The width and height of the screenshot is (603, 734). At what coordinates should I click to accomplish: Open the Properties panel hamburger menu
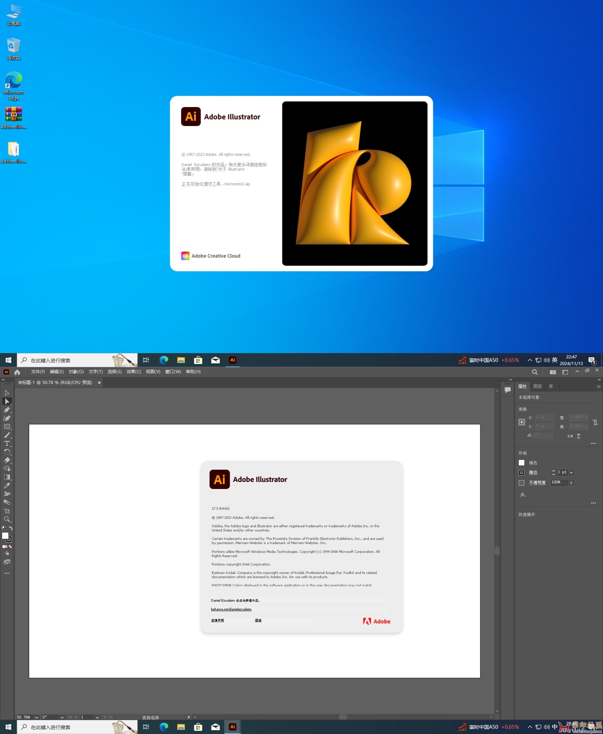(598, 386)
